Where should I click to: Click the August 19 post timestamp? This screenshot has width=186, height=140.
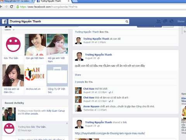pyautogui.click(x=91, y=126)
